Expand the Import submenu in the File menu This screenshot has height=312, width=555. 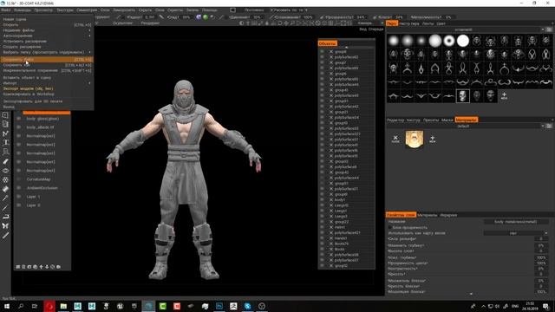pyautogui.click(x=47, y=83)
